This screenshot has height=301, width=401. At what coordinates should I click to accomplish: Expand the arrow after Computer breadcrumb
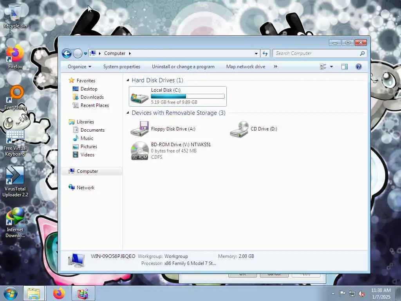tap(130, 53)
